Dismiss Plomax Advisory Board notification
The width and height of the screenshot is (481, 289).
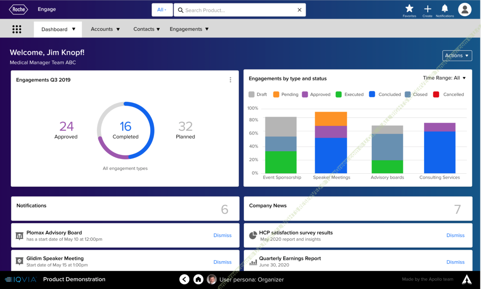click(x=222, y=235)
